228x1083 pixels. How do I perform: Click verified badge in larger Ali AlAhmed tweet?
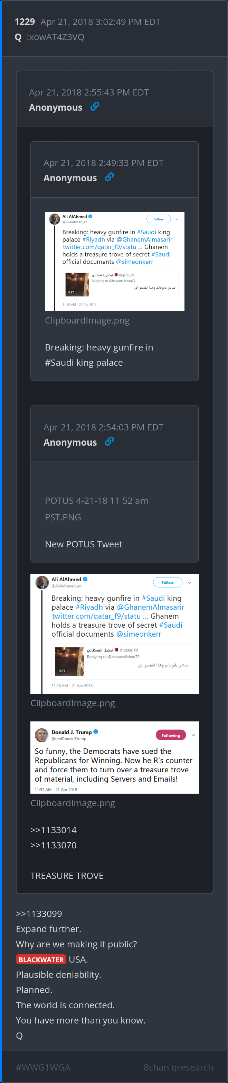(x=85, y=579)
